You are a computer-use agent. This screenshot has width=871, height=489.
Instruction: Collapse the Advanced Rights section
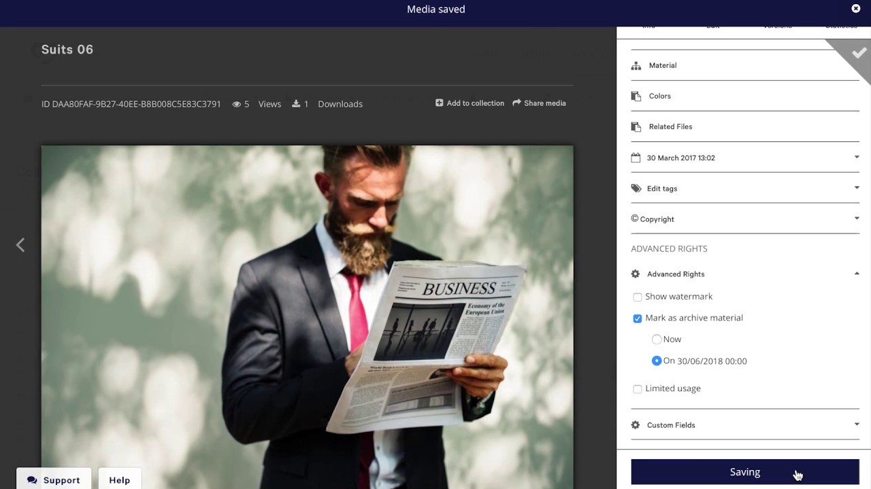(857, 274)
